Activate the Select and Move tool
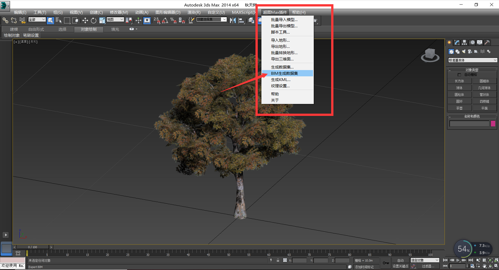The width and height of the screenshot is (499, 270). (x=85, y=20)
